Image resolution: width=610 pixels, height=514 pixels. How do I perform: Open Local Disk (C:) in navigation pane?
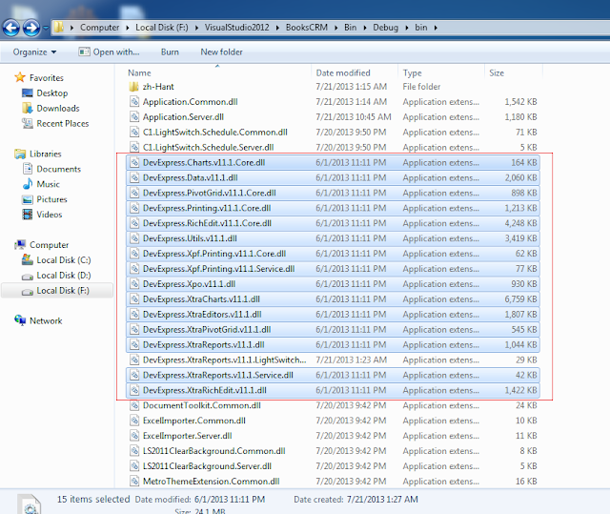tap(64, 260)
